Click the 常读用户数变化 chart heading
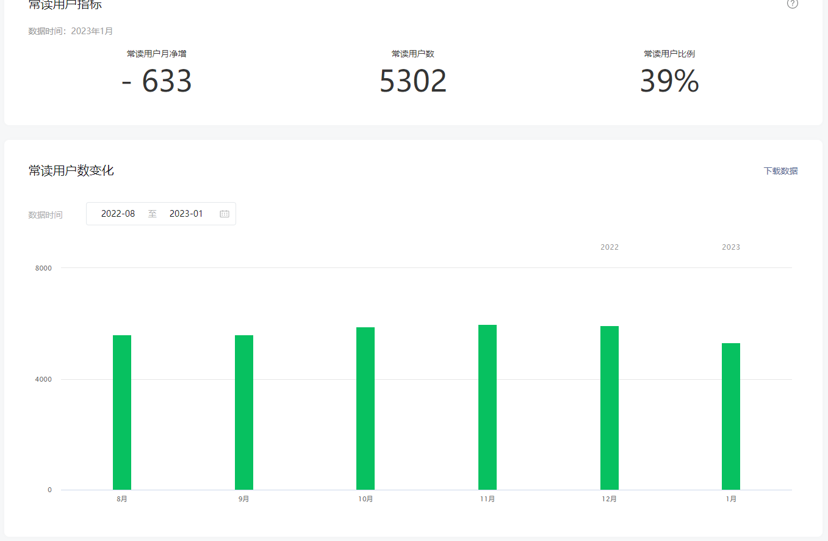 pos(71,170)
